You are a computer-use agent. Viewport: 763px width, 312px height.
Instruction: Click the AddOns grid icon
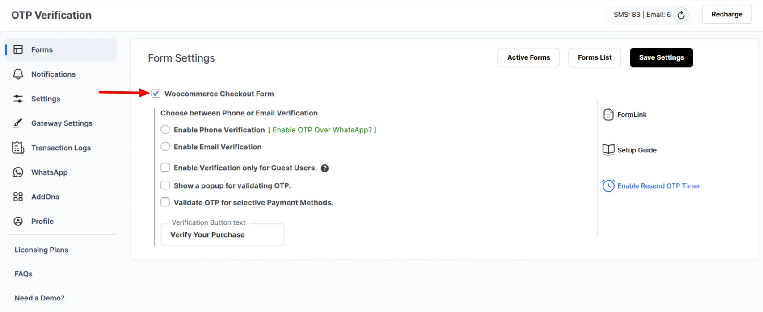[18, 197]
